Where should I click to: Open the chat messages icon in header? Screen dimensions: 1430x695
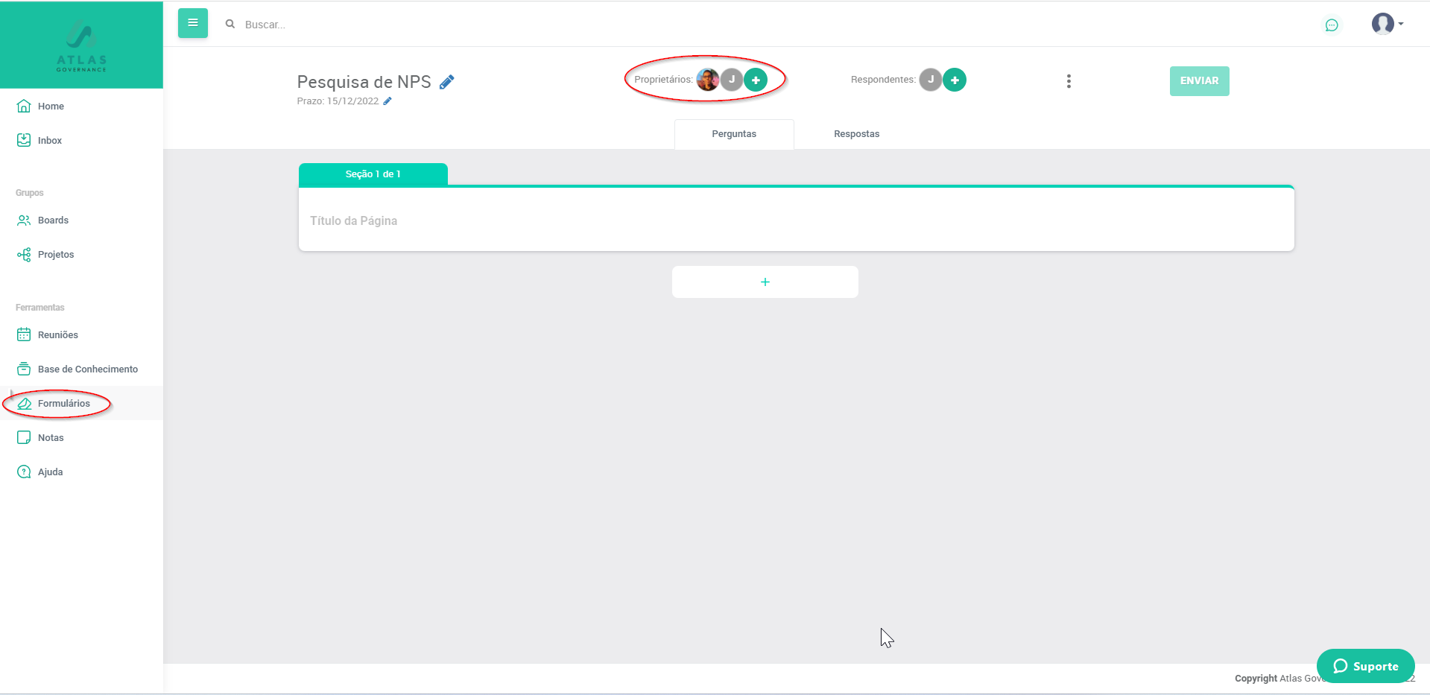[1331, 25]
